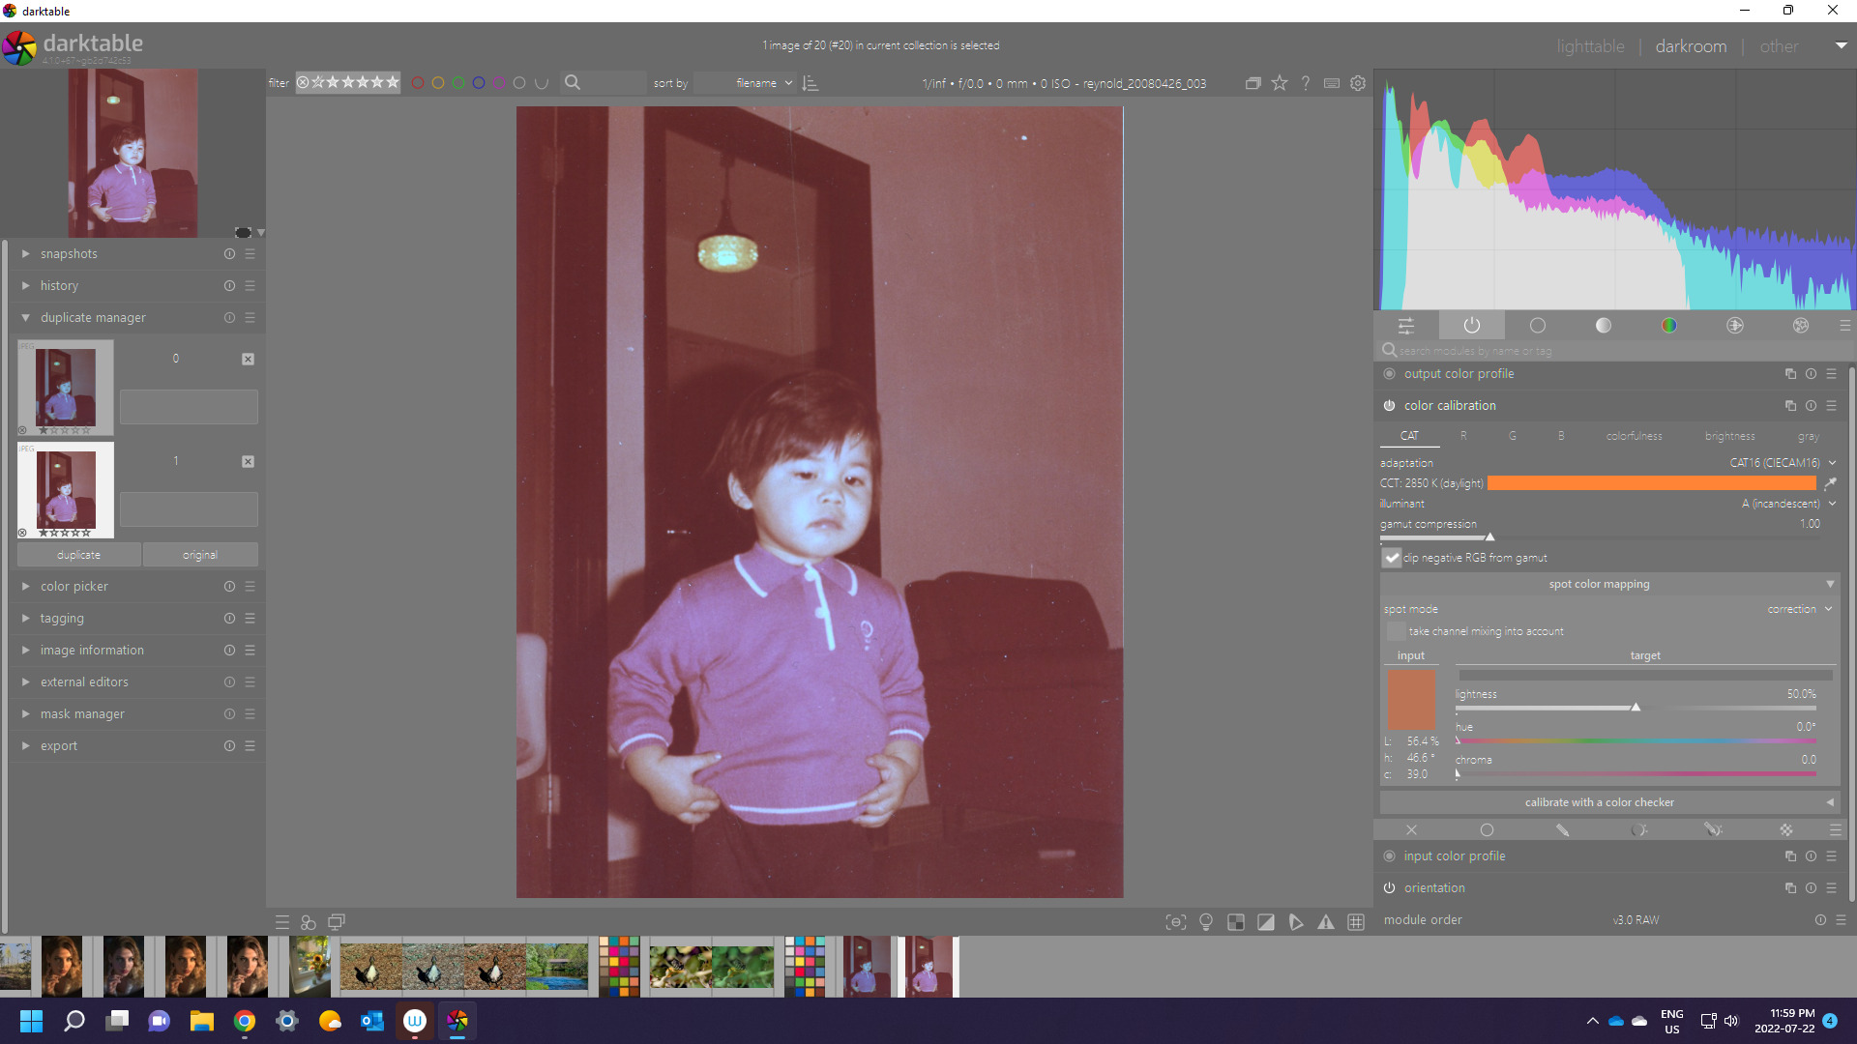
Task: Enable the color assessment lightbulb icon
Action: (1206, 922)
